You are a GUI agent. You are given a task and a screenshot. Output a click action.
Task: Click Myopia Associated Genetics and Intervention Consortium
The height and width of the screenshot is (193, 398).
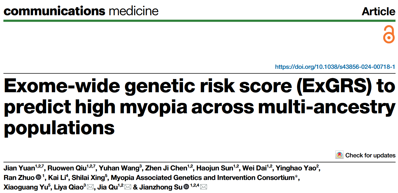click(202, 178)
